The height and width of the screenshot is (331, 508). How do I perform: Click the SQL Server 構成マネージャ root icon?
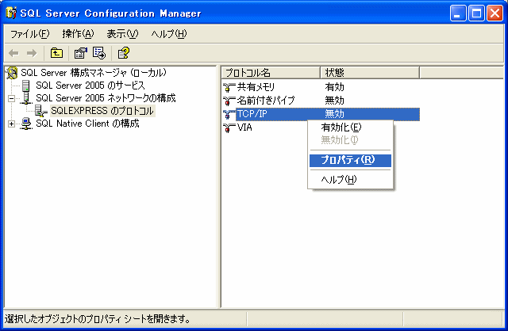pyautogui.click(x=12, y=73)
